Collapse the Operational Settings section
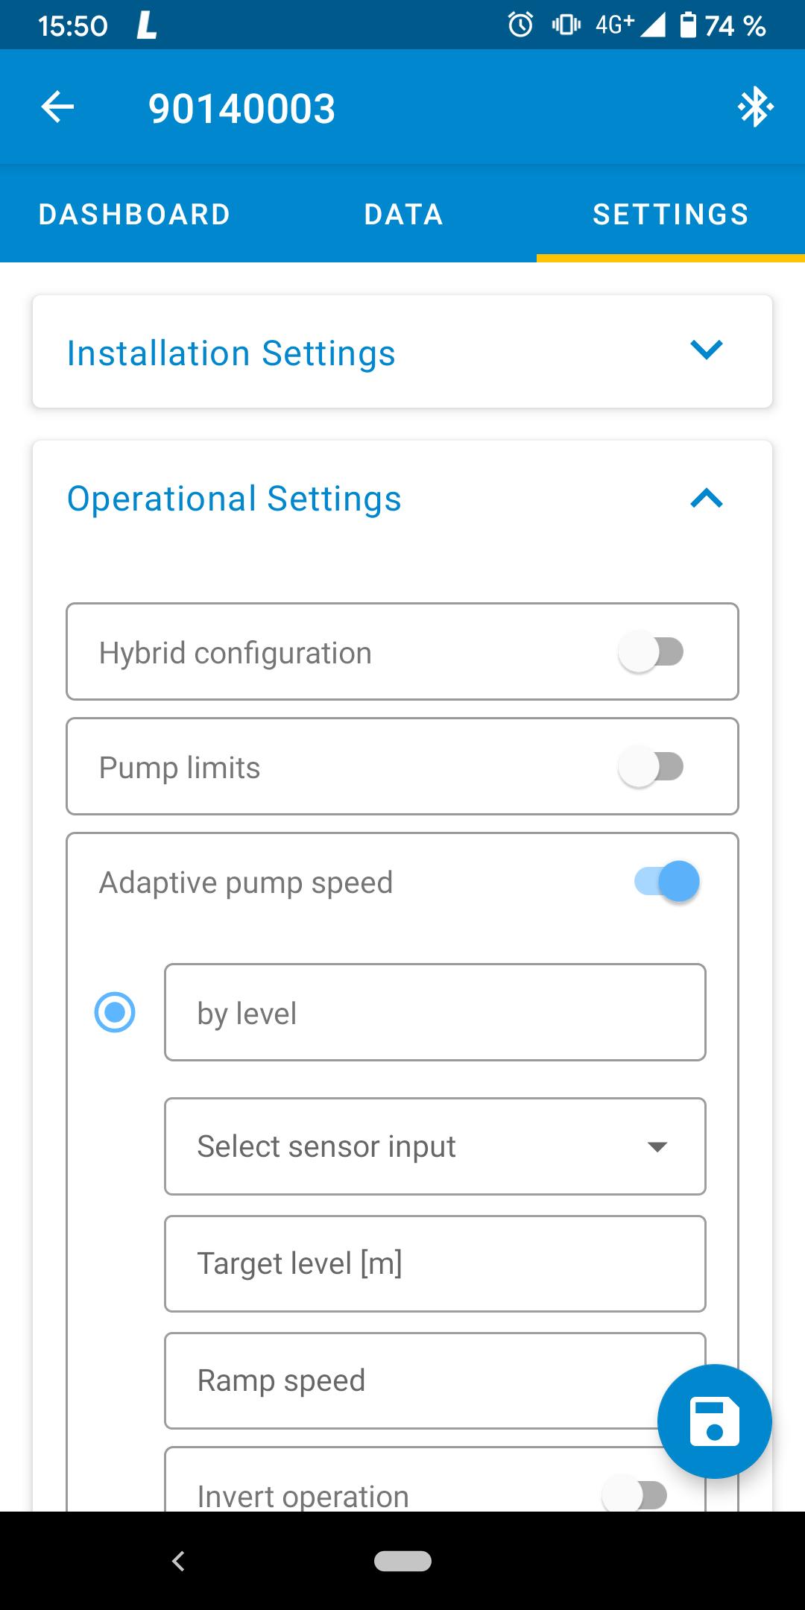Image resolution: width=805 pixels, height=1610 pixels. pos(706,498)
